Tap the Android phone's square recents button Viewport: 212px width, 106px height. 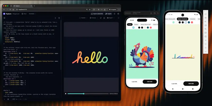pyautogui.click(x=193, y=89)
